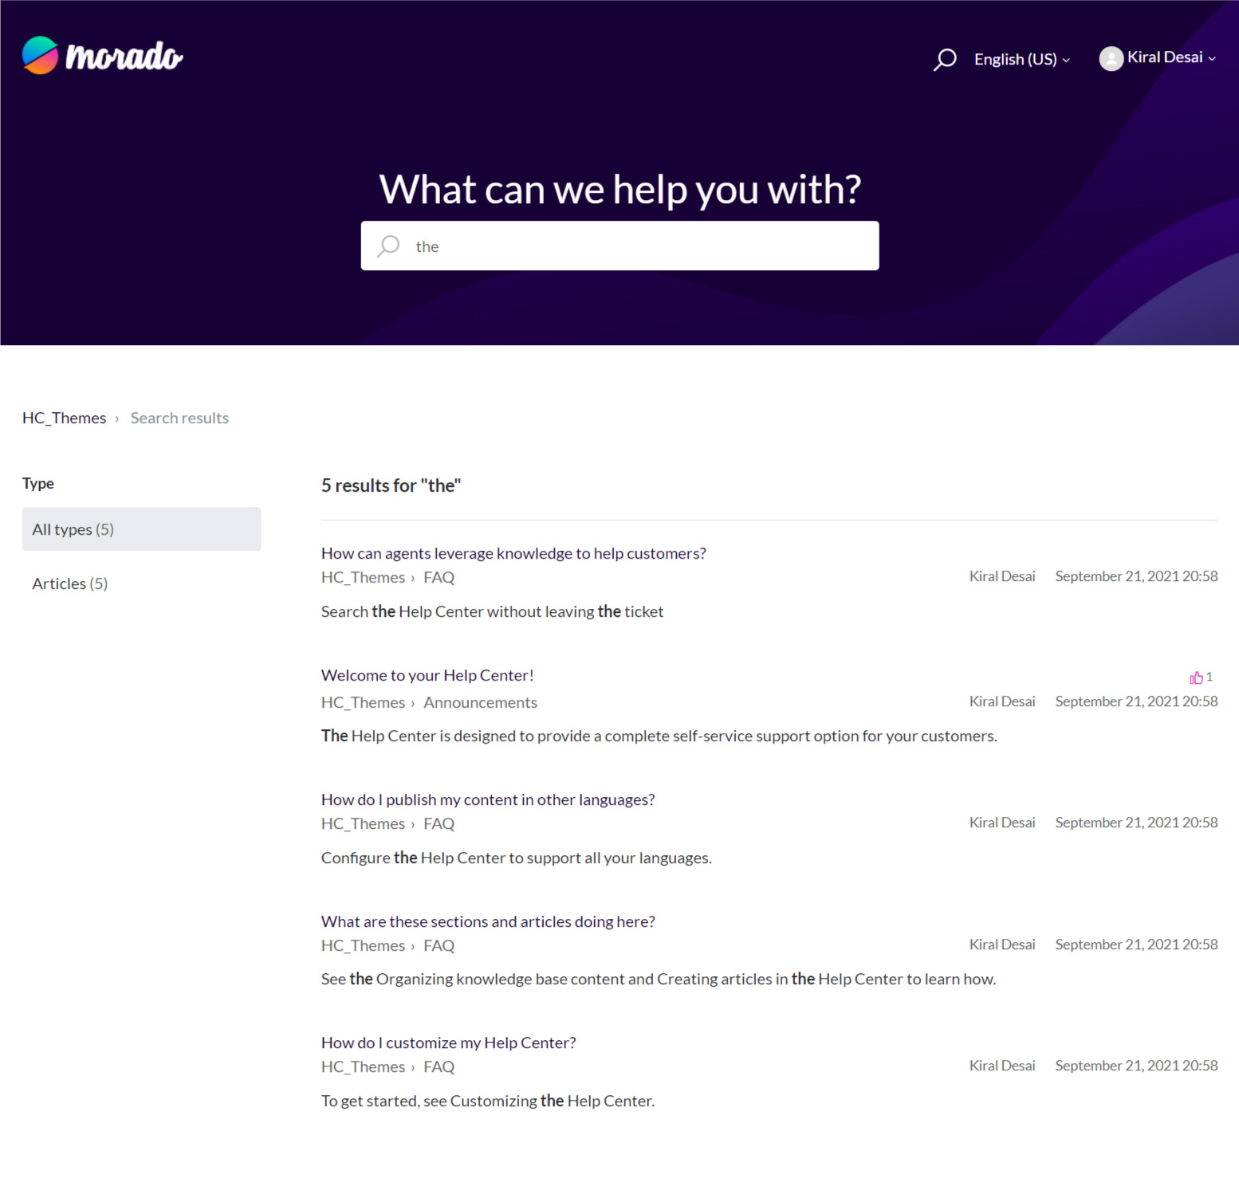The width and height of the screenshot is (1239, 1178).
Task: Open "How can agents leverage knowledge" article
Action: tap(513, 553)
